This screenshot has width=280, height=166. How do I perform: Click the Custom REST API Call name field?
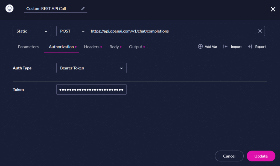point(49,8)
